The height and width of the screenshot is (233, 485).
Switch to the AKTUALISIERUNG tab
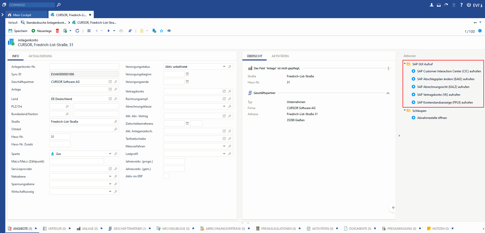(x=40, y=56)
